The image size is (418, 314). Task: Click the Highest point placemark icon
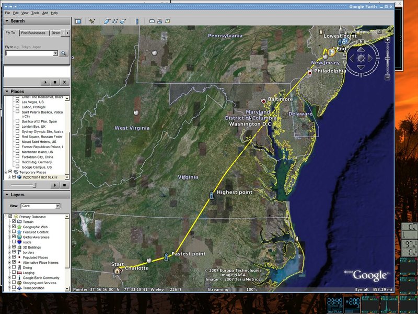(212, 195)
